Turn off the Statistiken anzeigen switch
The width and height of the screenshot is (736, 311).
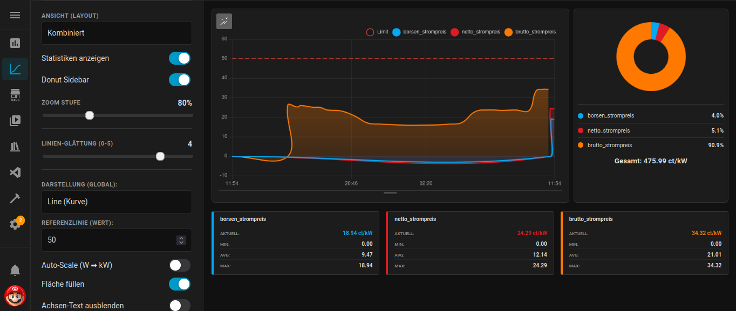click(180, 58)
